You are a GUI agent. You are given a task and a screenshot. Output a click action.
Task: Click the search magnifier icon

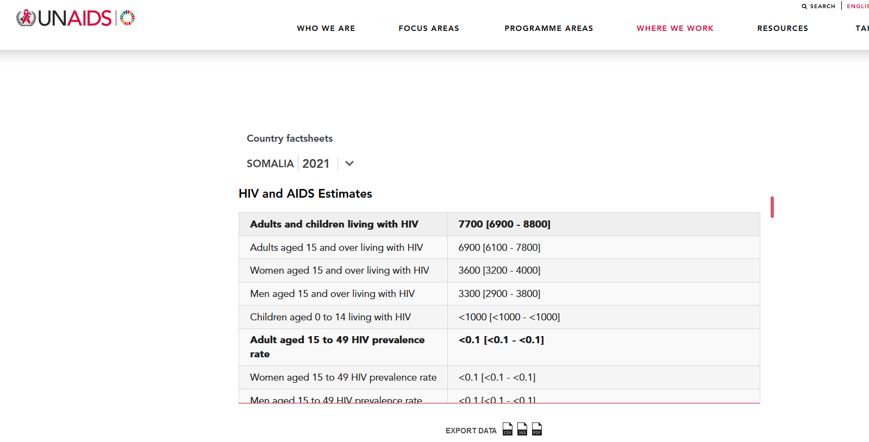coord(804,7)
